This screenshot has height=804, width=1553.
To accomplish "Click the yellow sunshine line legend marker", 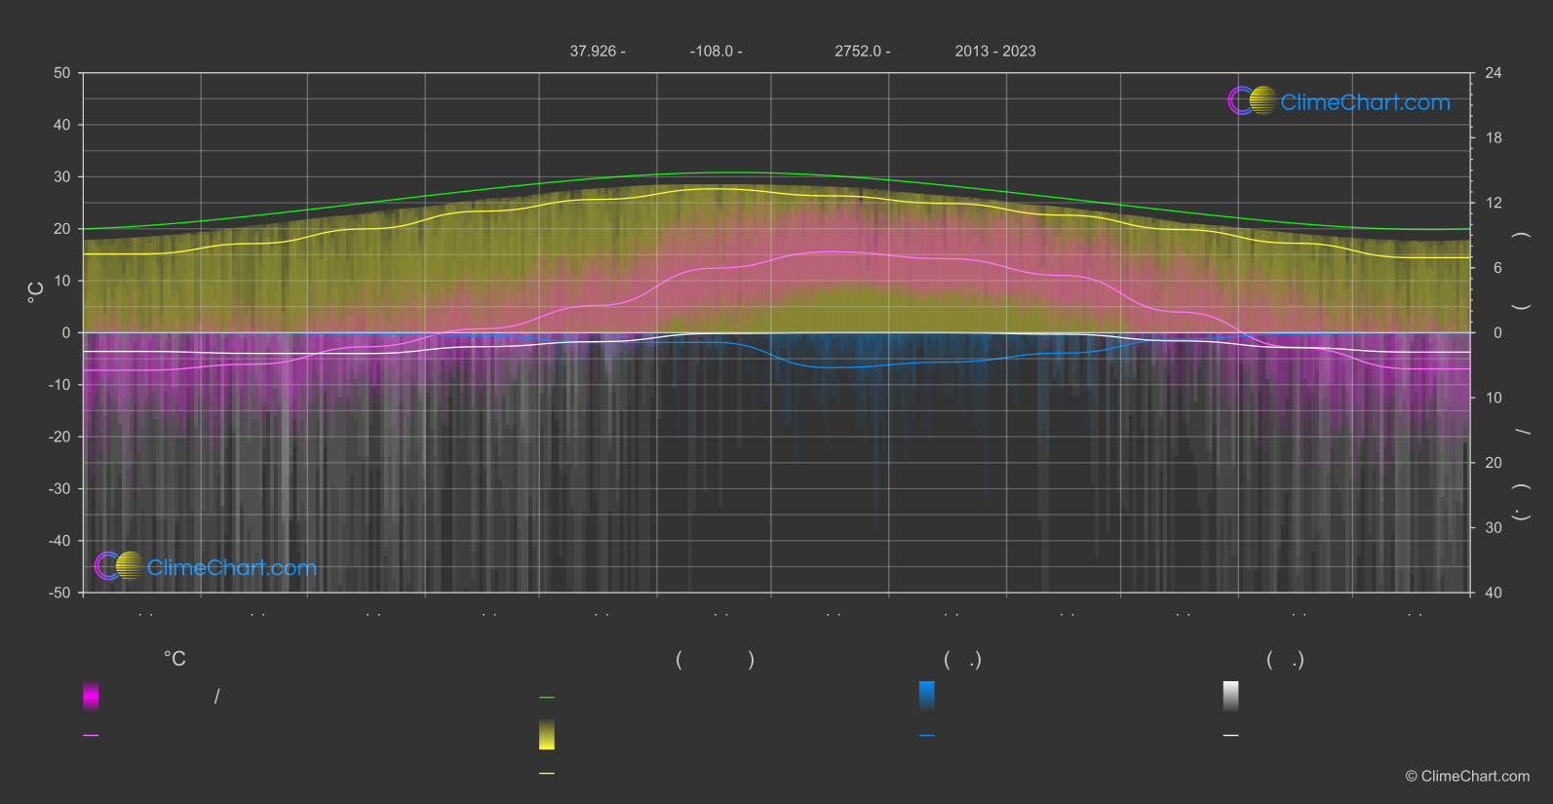I will (547, 774).
